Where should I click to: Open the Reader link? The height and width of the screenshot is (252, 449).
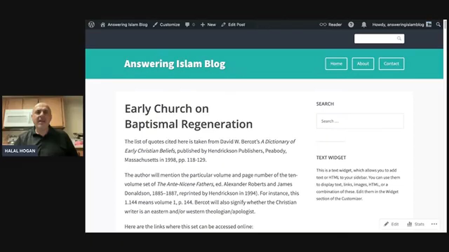(x=330, y=24)
